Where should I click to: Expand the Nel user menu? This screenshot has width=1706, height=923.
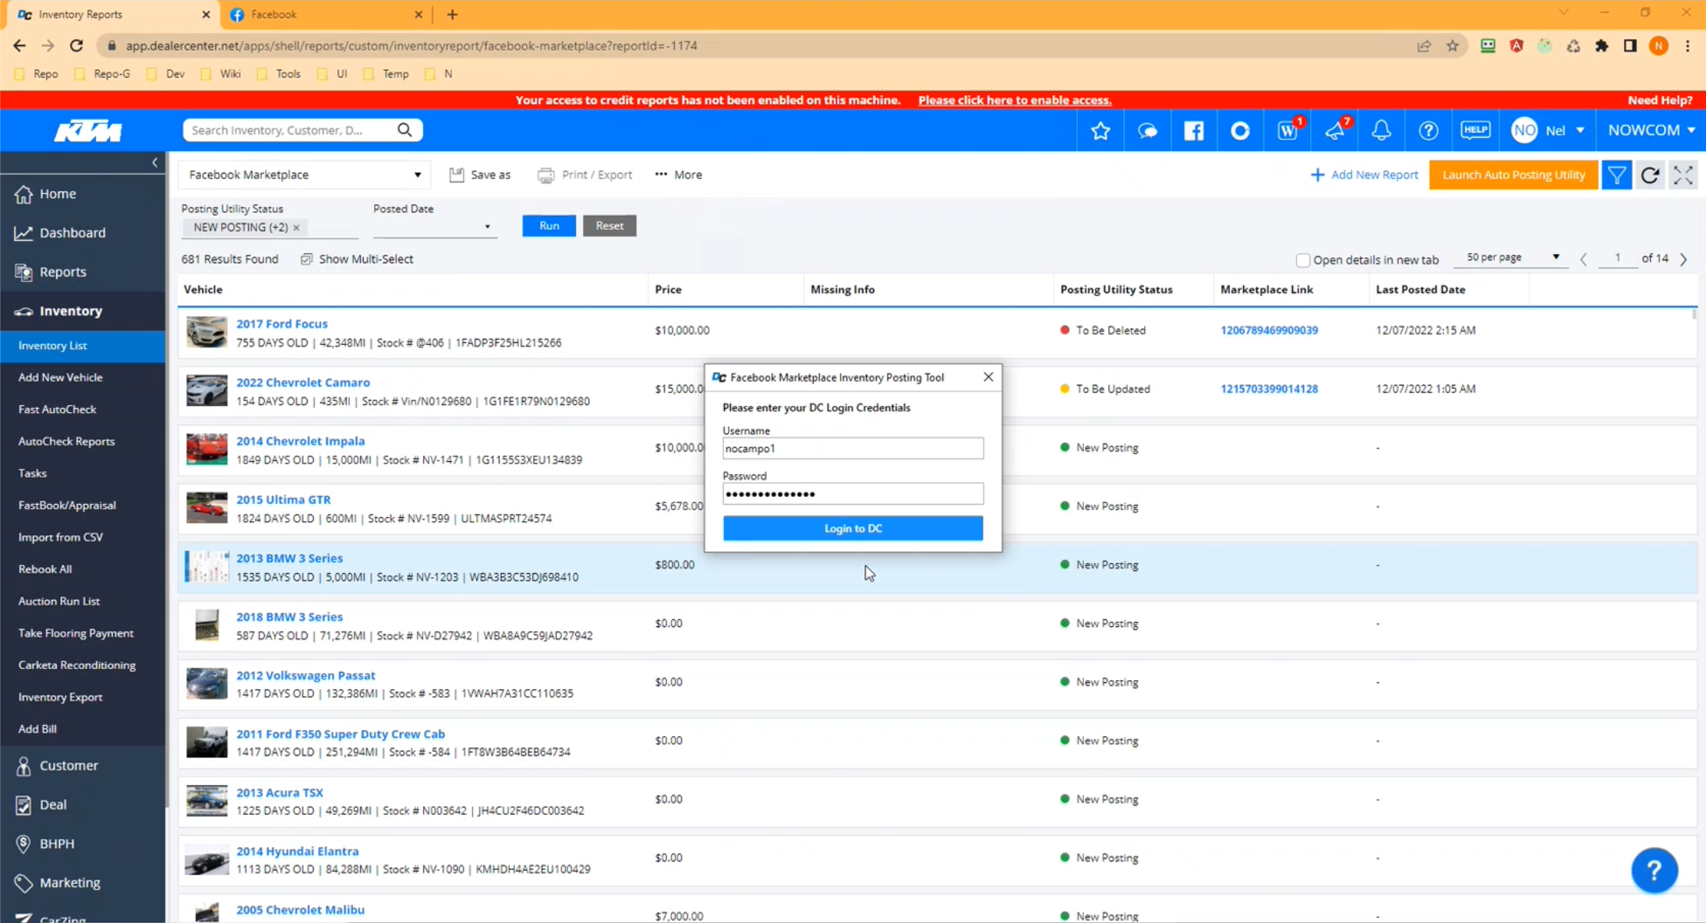(x=1548, y=130)
